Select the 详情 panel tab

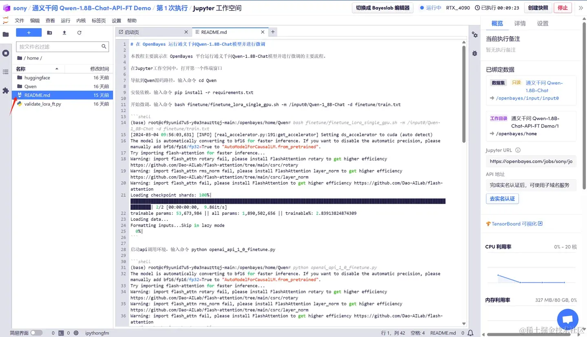(x=520, y=24)
